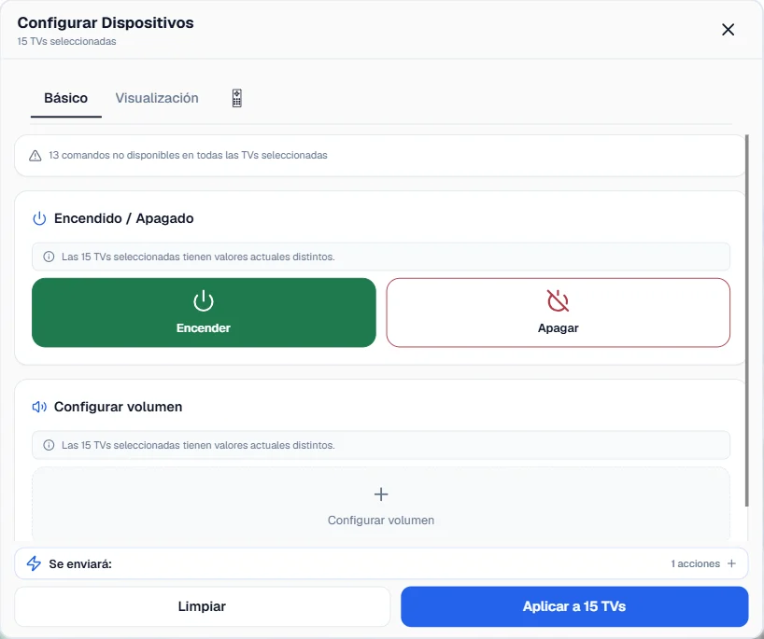Apply settings with Aplicar a 15 TVs
The height and width of the screenshot is (639, 764).
coord(574,606)
